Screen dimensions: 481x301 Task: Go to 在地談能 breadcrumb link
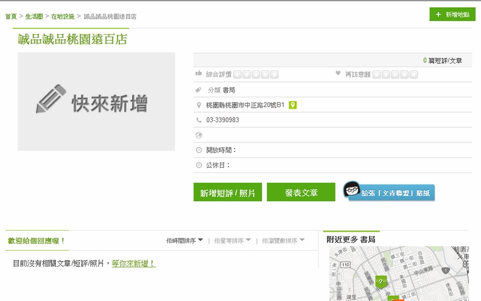(x=63, y=17)
